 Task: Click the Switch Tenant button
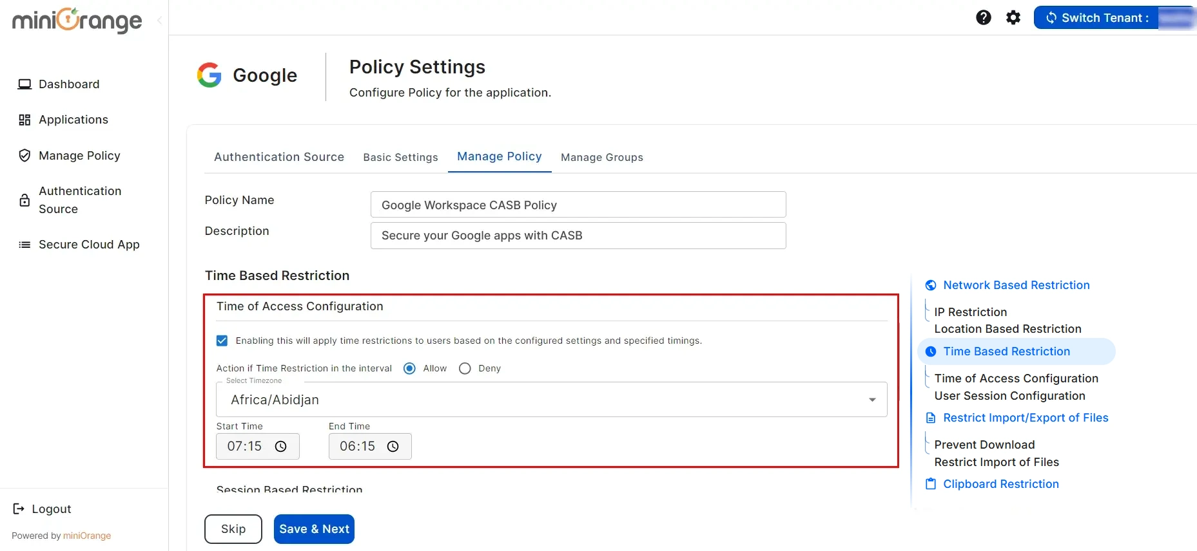1114,17
